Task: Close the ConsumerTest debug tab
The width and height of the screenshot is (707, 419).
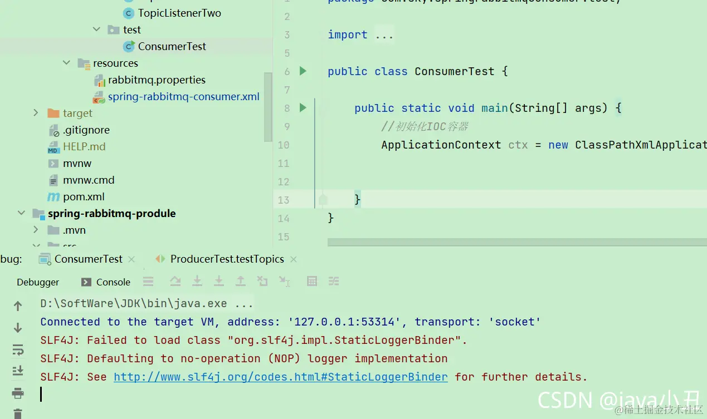Action: 131,259
